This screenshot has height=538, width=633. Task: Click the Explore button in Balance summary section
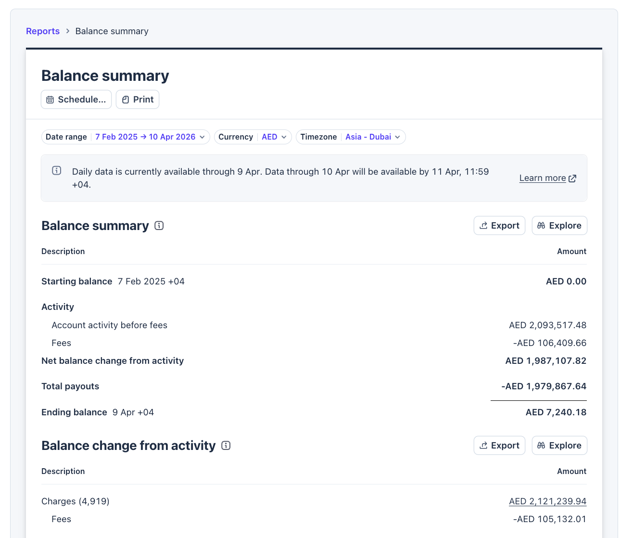[x=559, y=226]
